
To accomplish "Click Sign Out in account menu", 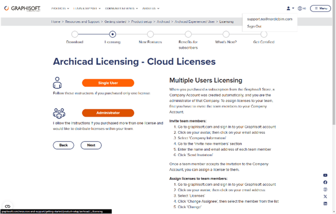I will tap(254, 26).
